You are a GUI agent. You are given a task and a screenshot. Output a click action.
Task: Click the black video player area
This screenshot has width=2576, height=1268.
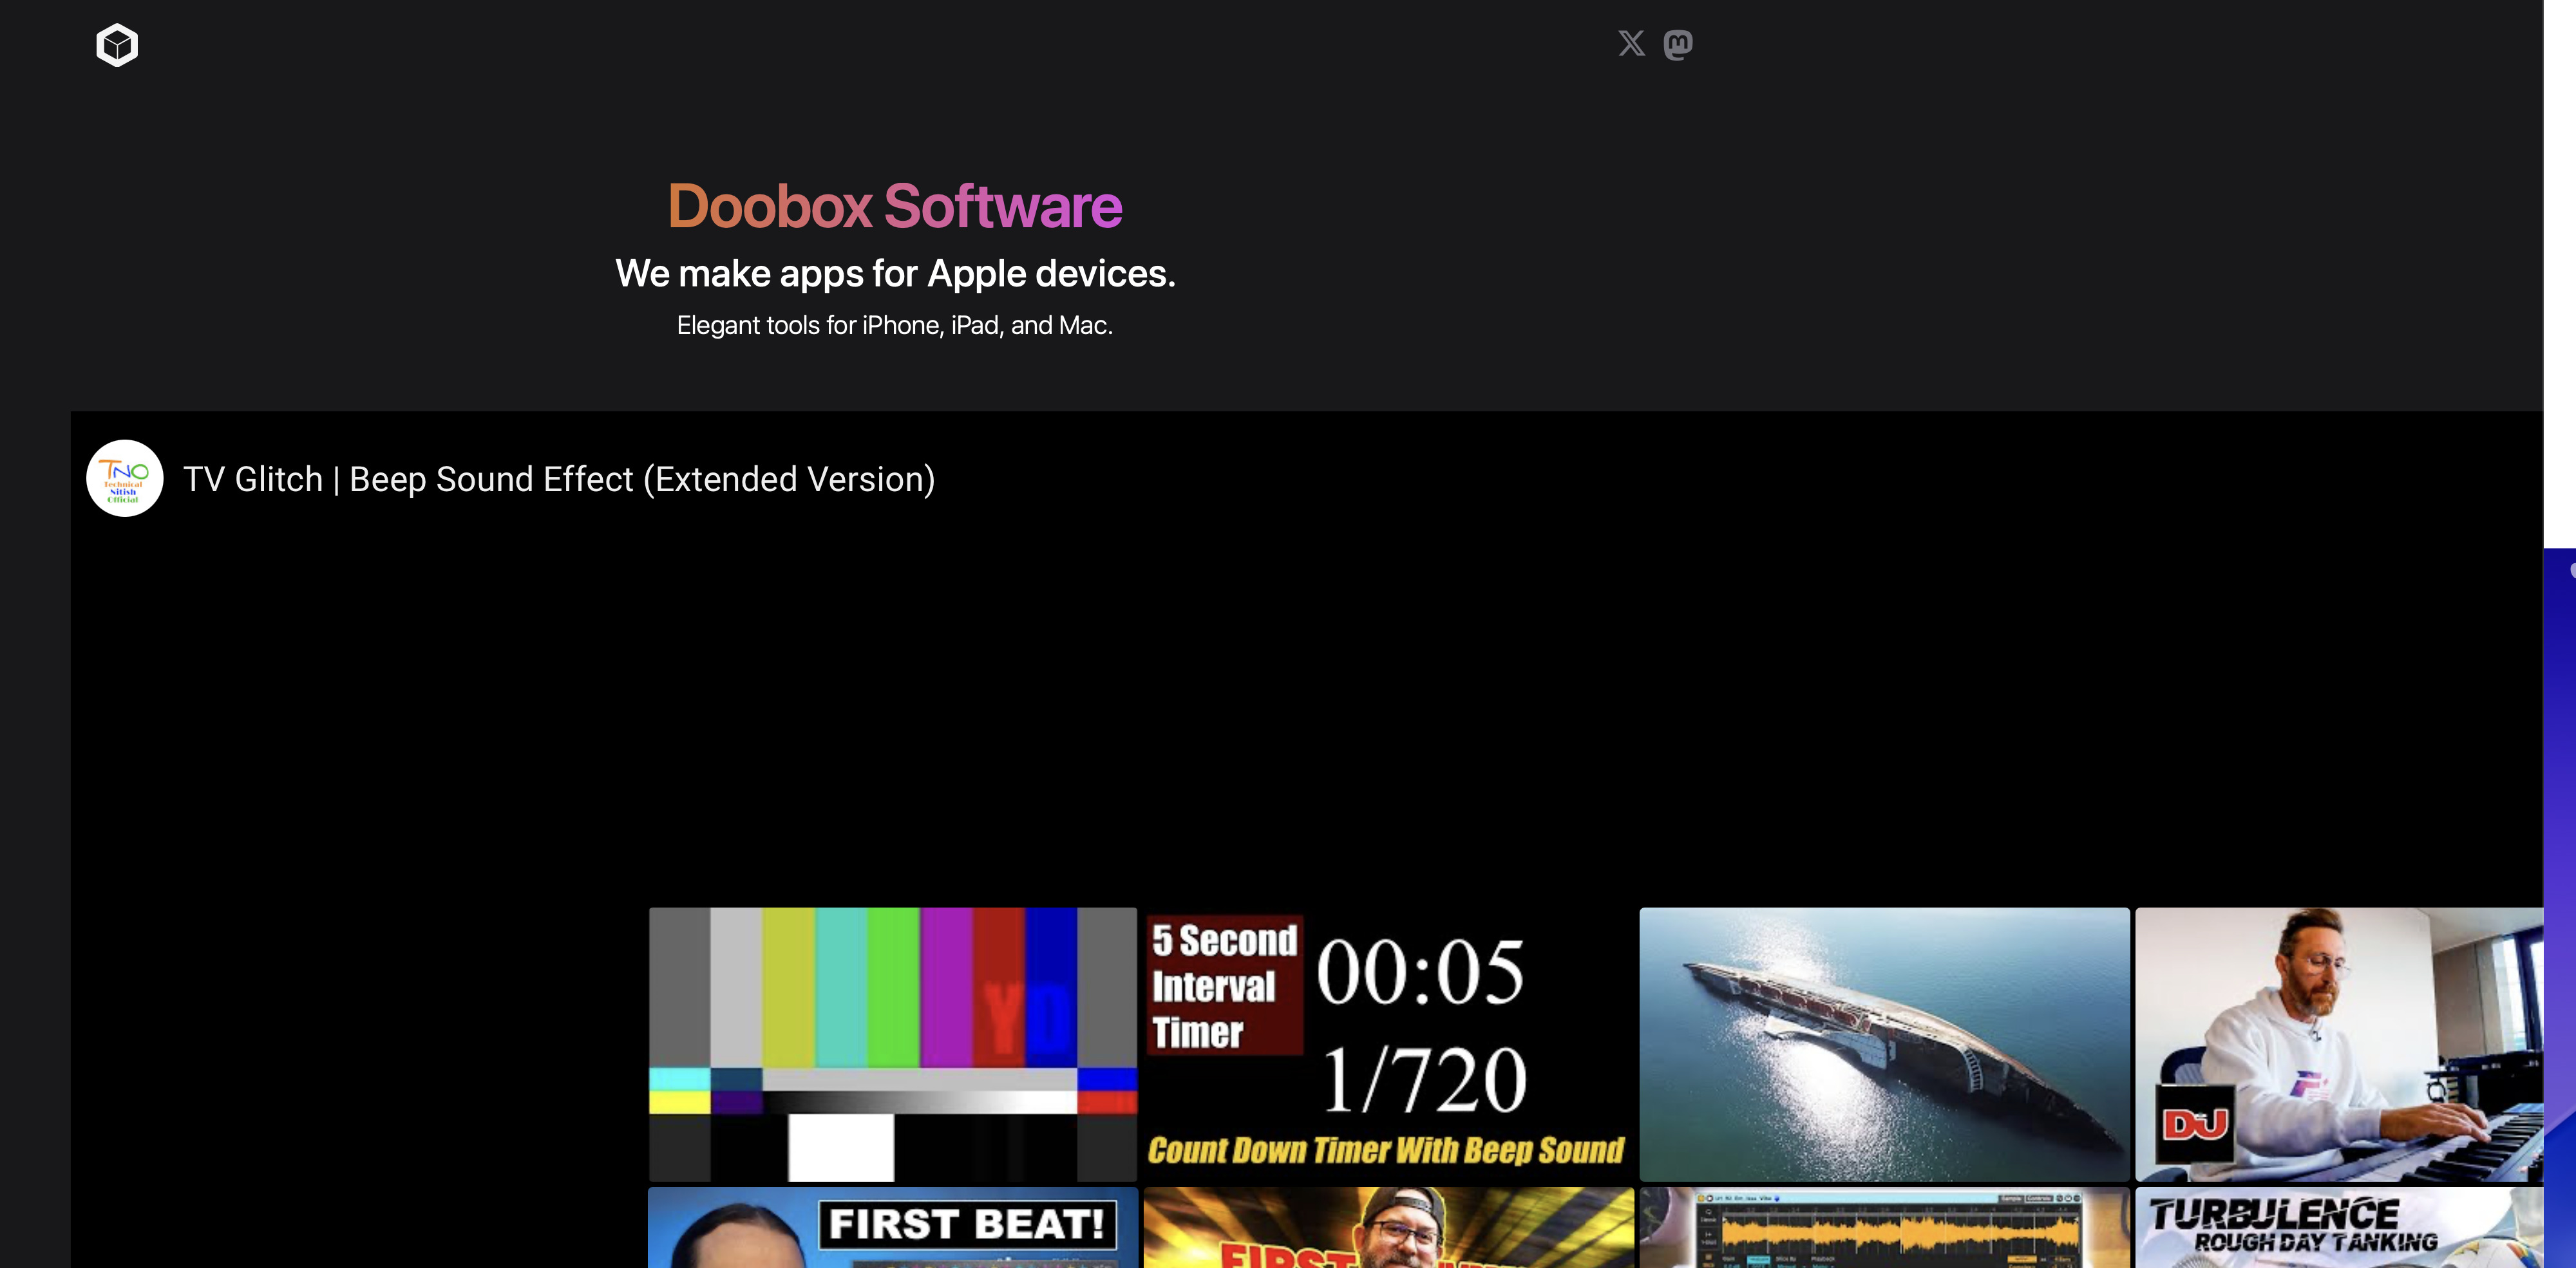pos(1300,700)
